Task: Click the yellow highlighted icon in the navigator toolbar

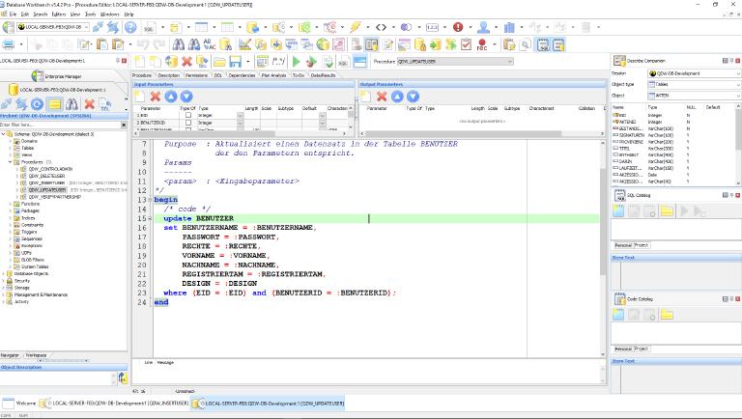Action: [x=55, y=103]
